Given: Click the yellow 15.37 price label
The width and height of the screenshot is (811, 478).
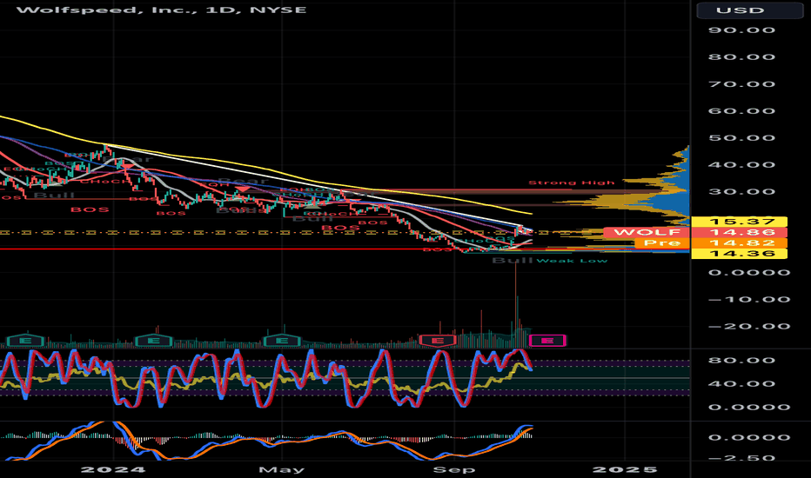Looking at the screenshot, I should pyautogui.click(x=740, y=222).
